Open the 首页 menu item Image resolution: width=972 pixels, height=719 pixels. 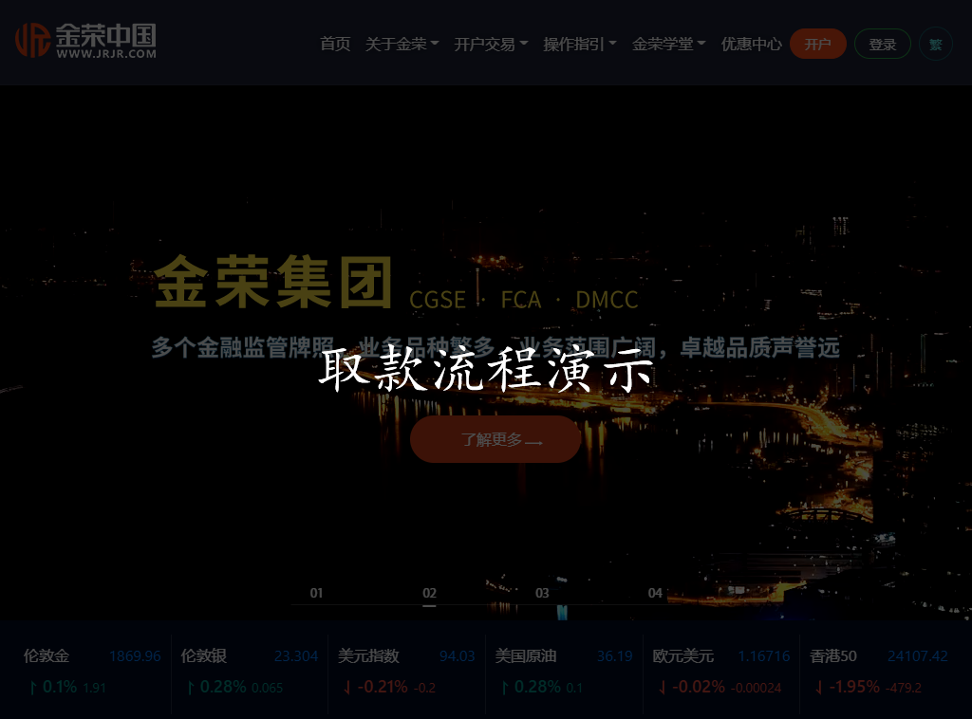[x=335, y=44]
